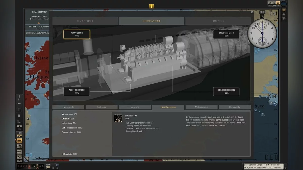Image resolution: width=303 pixels, height=170 pixels.
Task: Select the Achter-Batterie subsystem label
Action: coord(77,91)
